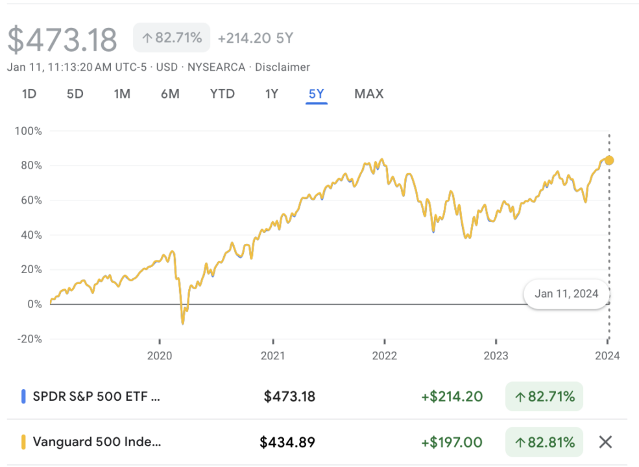Open the SPDR S&P 500 ETF row
This screenshot has width=639, height=467.
coord(96,396)
